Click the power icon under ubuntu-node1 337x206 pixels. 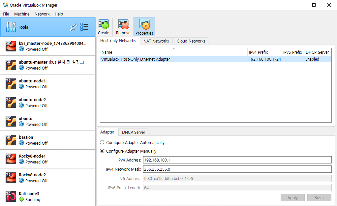coord(21,86)
